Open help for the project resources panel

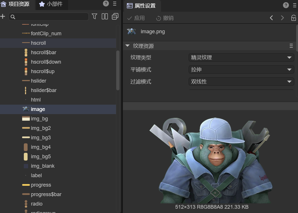[x=106, y=4]
